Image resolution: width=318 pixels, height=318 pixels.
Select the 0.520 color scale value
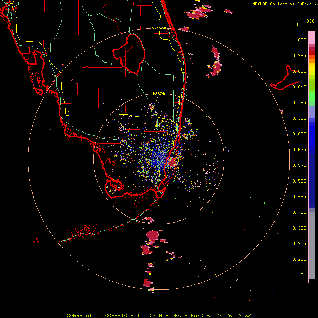pyautogui.click(x=299, y=181)
